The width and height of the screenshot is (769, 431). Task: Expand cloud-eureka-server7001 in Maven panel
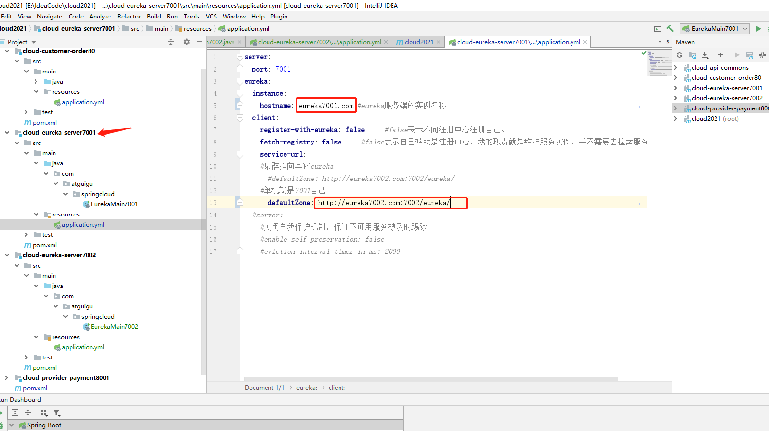click(675, 88)
